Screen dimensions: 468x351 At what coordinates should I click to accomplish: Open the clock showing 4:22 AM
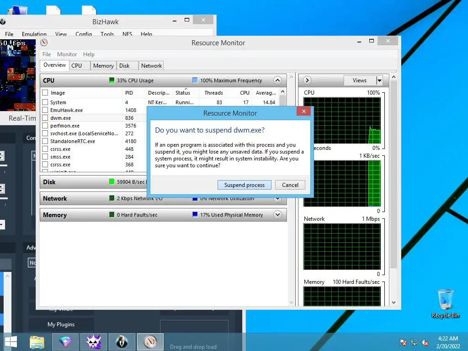tap(448, 342)
